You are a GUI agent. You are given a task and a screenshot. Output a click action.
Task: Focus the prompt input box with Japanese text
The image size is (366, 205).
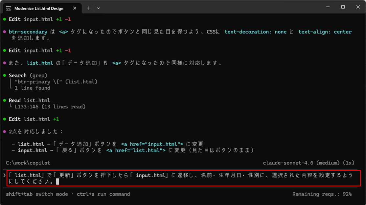[x=184, y=178]
